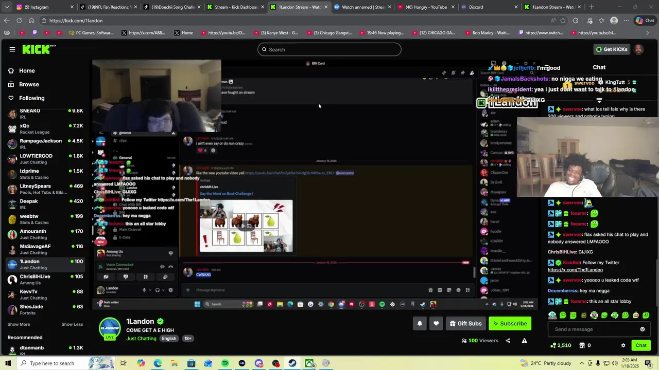This screenshot has width=659, height=370.
Task: Click the Windows Start button
Action: [x=8, y=363]
